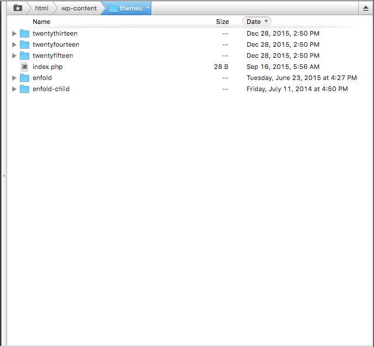Sort by the Name column header
Screen dimensions: 374x347
[x=41, y=22]
